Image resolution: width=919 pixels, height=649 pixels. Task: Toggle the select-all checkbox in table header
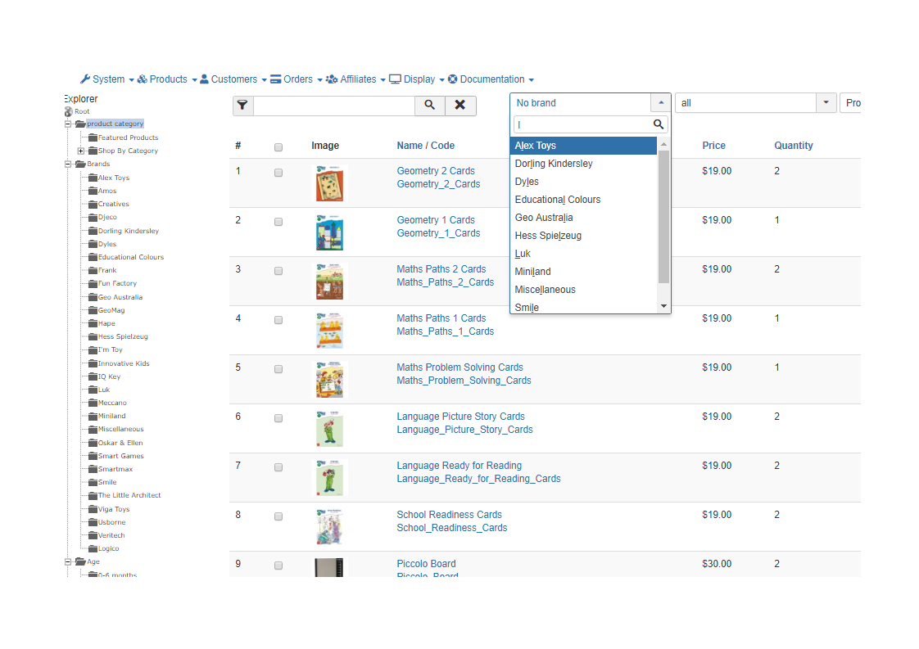pyautogui.click(x=278, y=147)
